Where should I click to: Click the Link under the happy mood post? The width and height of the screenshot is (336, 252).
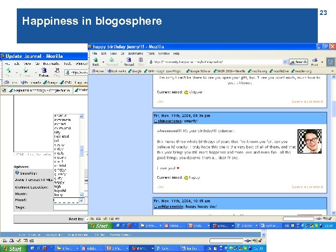point(160,187)
